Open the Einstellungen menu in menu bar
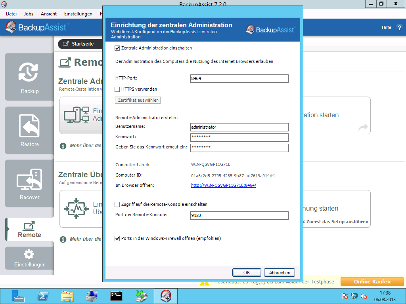Viewport: 406px width, 304px height. point(78,14)
